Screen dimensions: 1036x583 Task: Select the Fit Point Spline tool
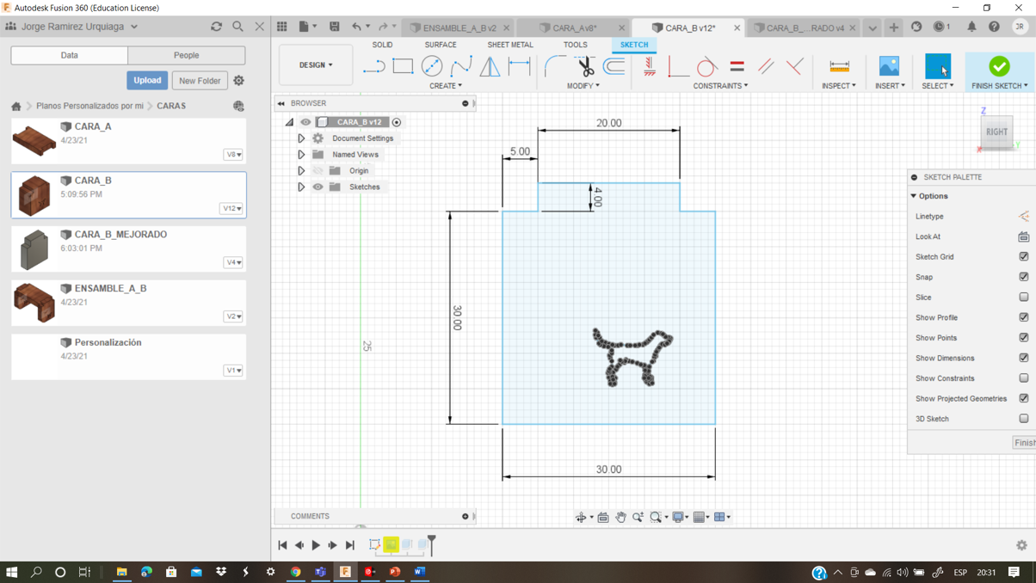click(461, 66)
